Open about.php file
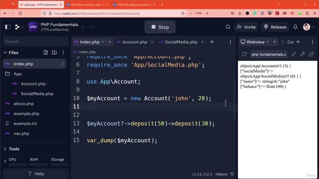Screen dimensions: 319x179 [x=23, y=104]
